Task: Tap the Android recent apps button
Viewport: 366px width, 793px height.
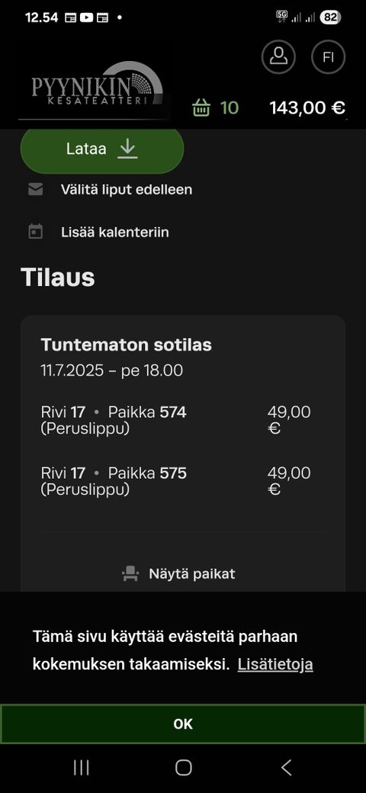Action: [x=82, y=768]
